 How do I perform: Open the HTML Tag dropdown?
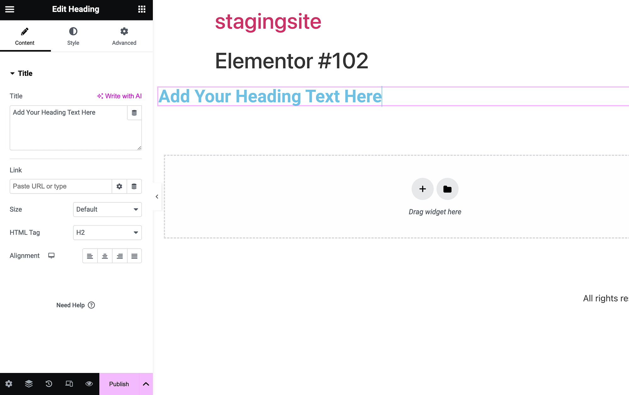coord(107,232)
